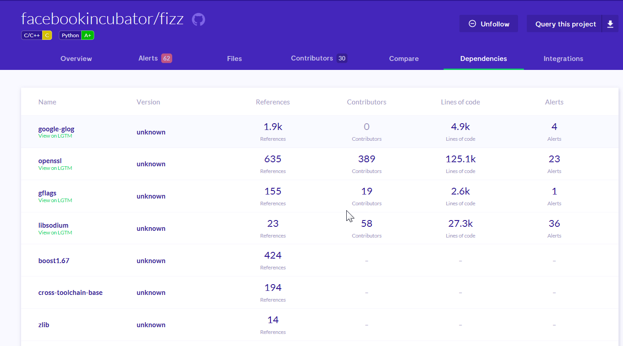The image size is (623, 346).
Task: Click View on LGTM under gflags
Action: click(x=55, y=200)
